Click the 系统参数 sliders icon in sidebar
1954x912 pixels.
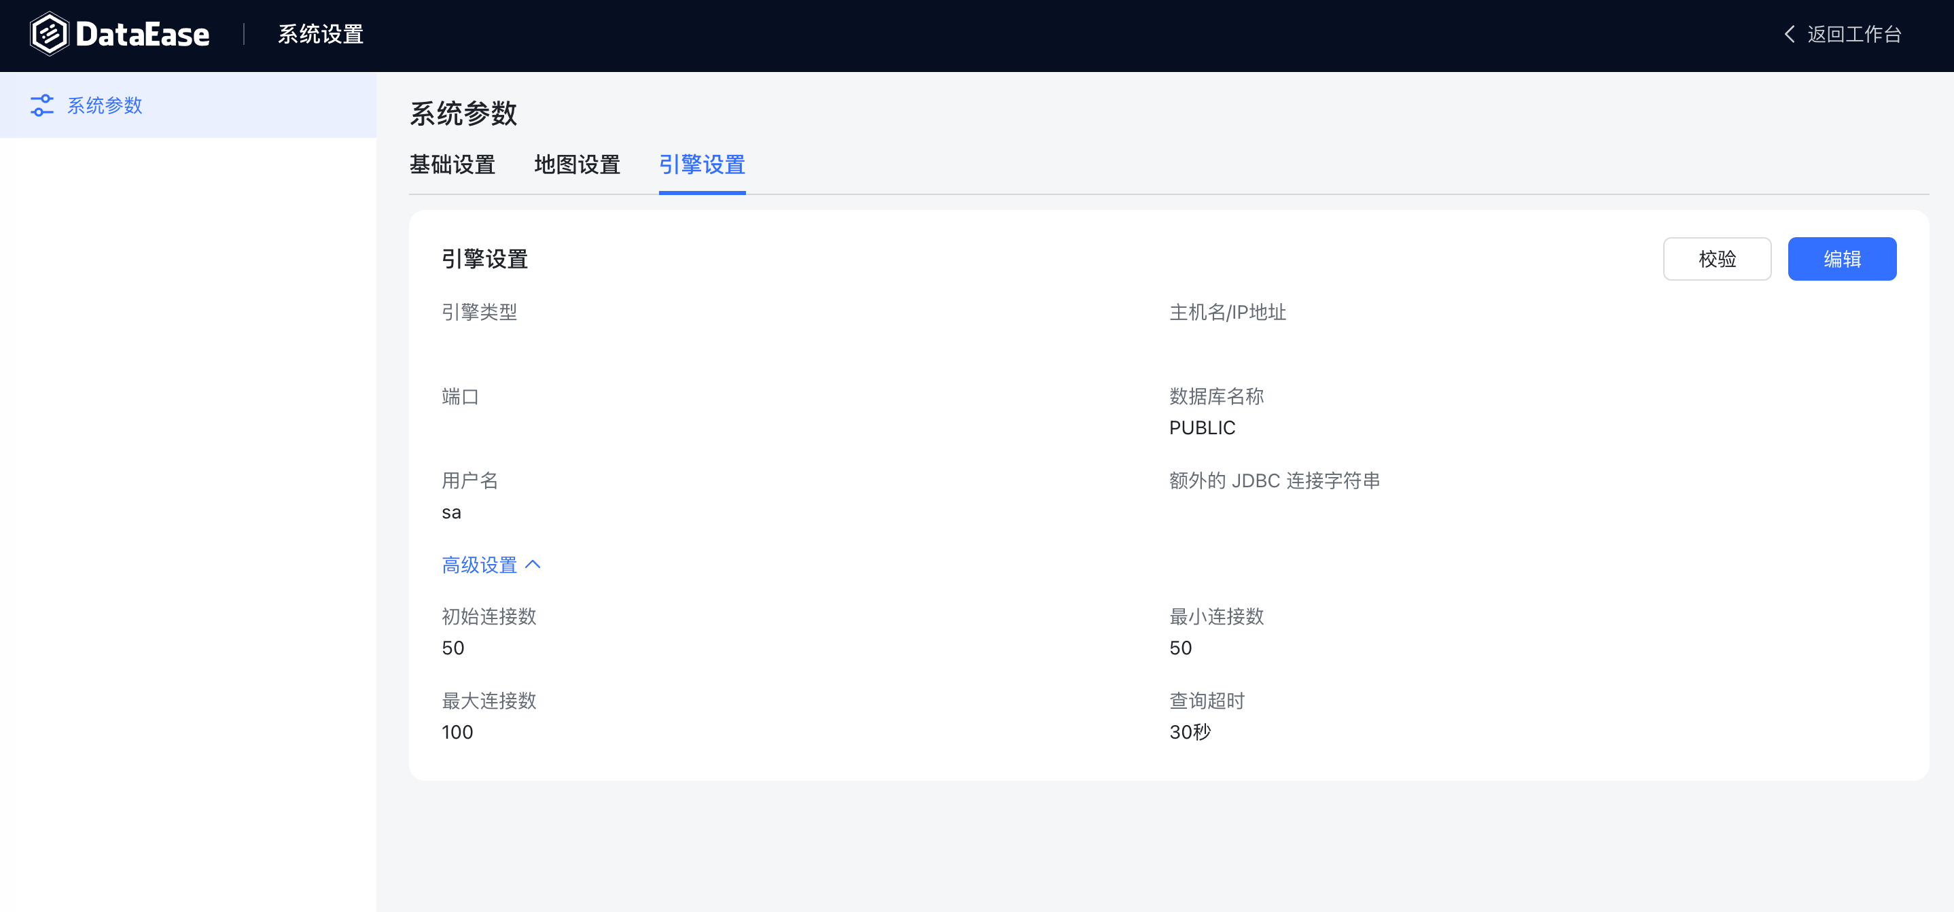tap(41, 105)
